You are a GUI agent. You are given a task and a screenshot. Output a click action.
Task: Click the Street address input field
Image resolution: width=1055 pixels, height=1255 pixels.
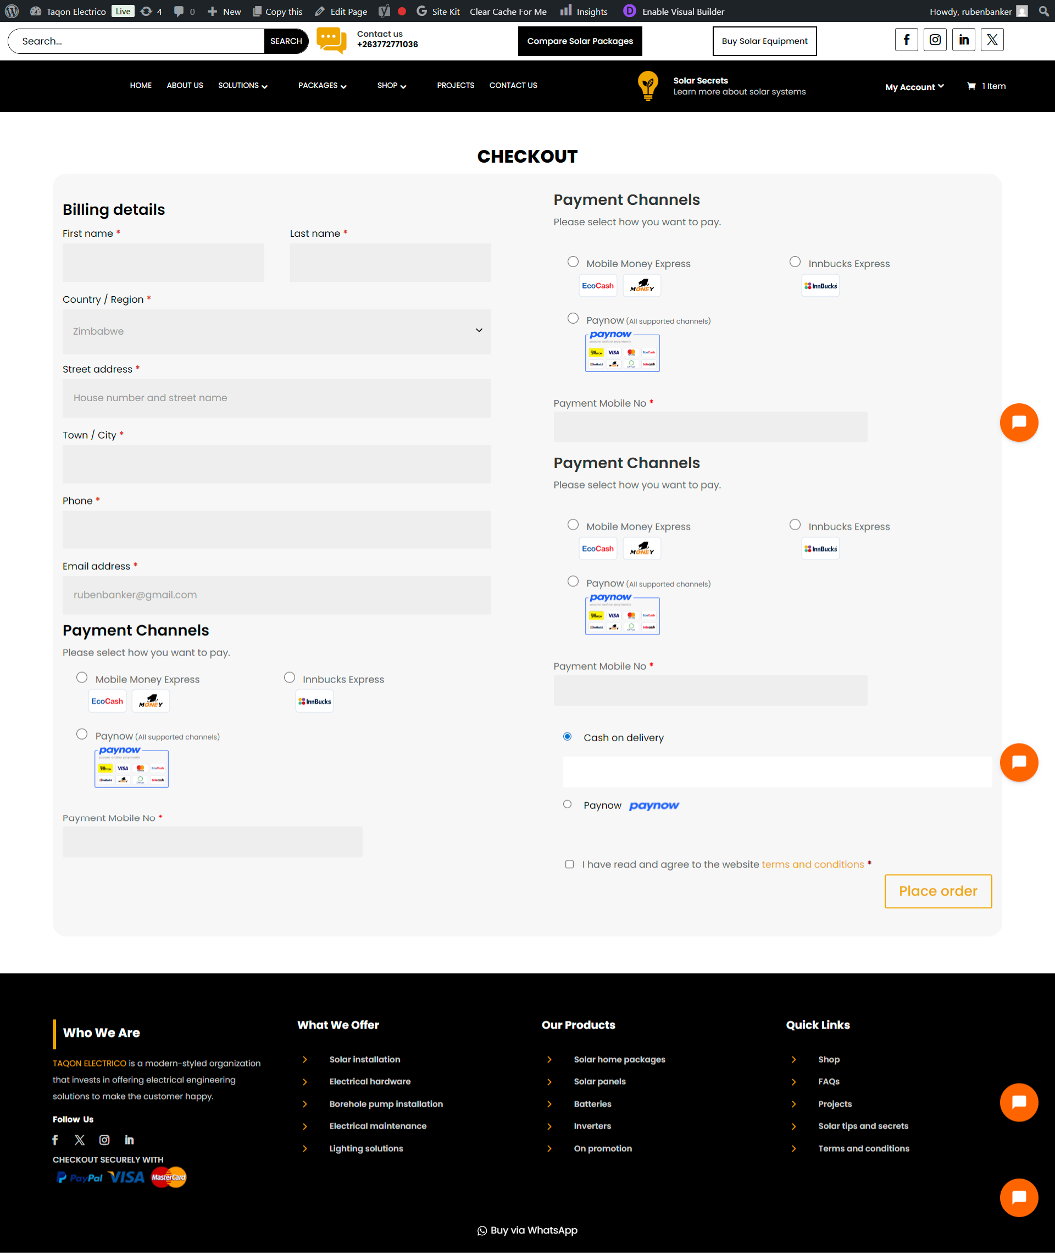click(x=276, y=398)
